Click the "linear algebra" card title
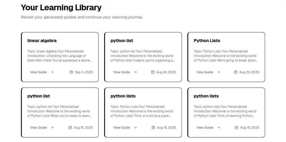Viewport: 286px width, 142px height. (x=42, y=41)
